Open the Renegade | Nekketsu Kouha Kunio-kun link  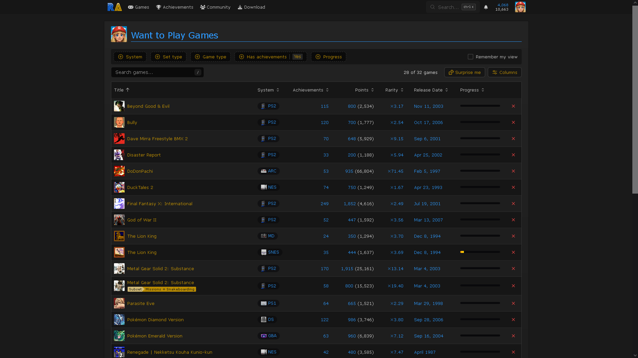[x=169, y=352]
